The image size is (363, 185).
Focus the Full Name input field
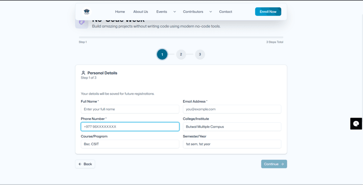(x=130, y=109)
